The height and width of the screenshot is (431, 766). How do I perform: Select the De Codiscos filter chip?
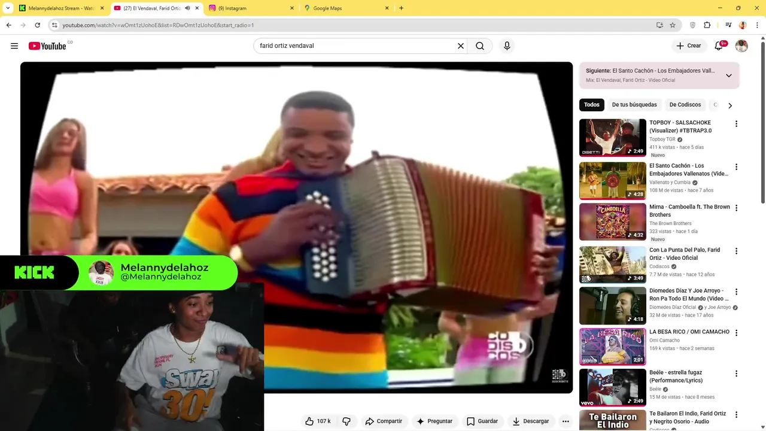[685, 105]
